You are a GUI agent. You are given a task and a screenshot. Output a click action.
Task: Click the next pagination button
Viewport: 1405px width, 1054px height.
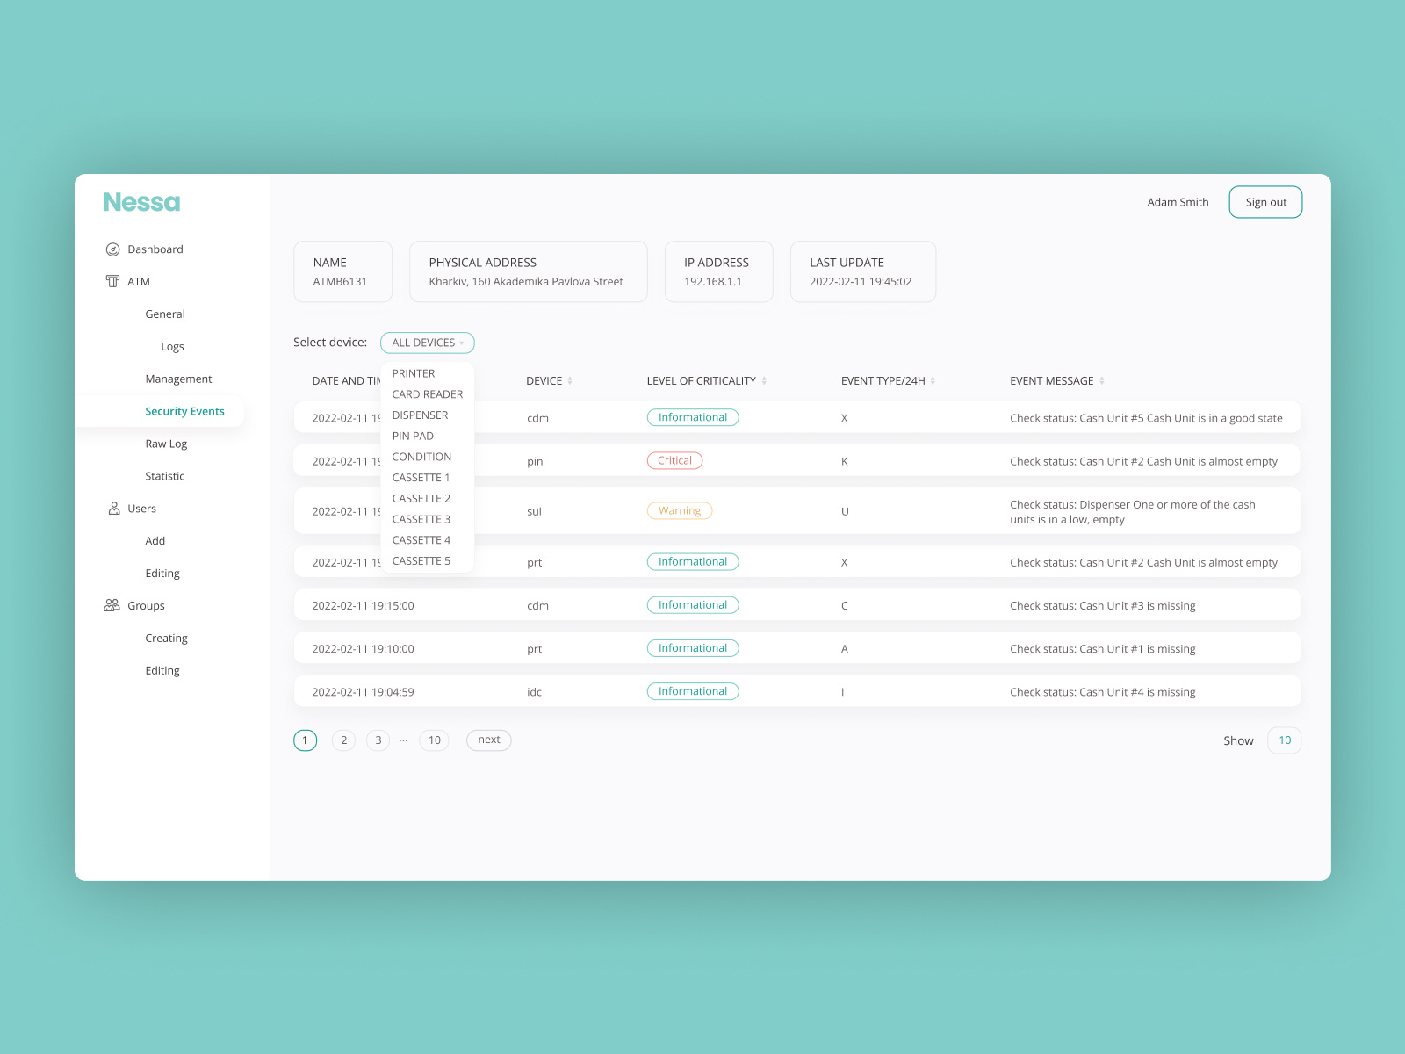point(488,740)
